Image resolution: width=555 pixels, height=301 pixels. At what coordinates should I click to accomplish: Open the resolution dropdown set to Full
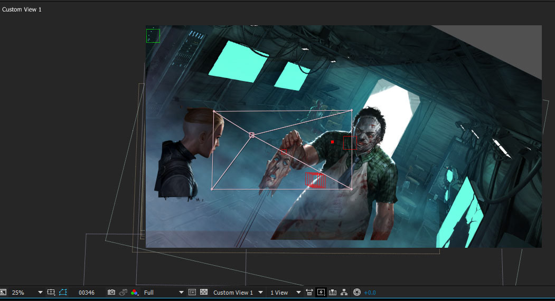164,293
